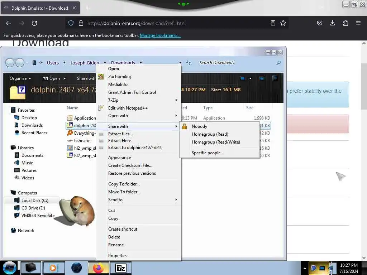Expand the Open with submenu

139,116
